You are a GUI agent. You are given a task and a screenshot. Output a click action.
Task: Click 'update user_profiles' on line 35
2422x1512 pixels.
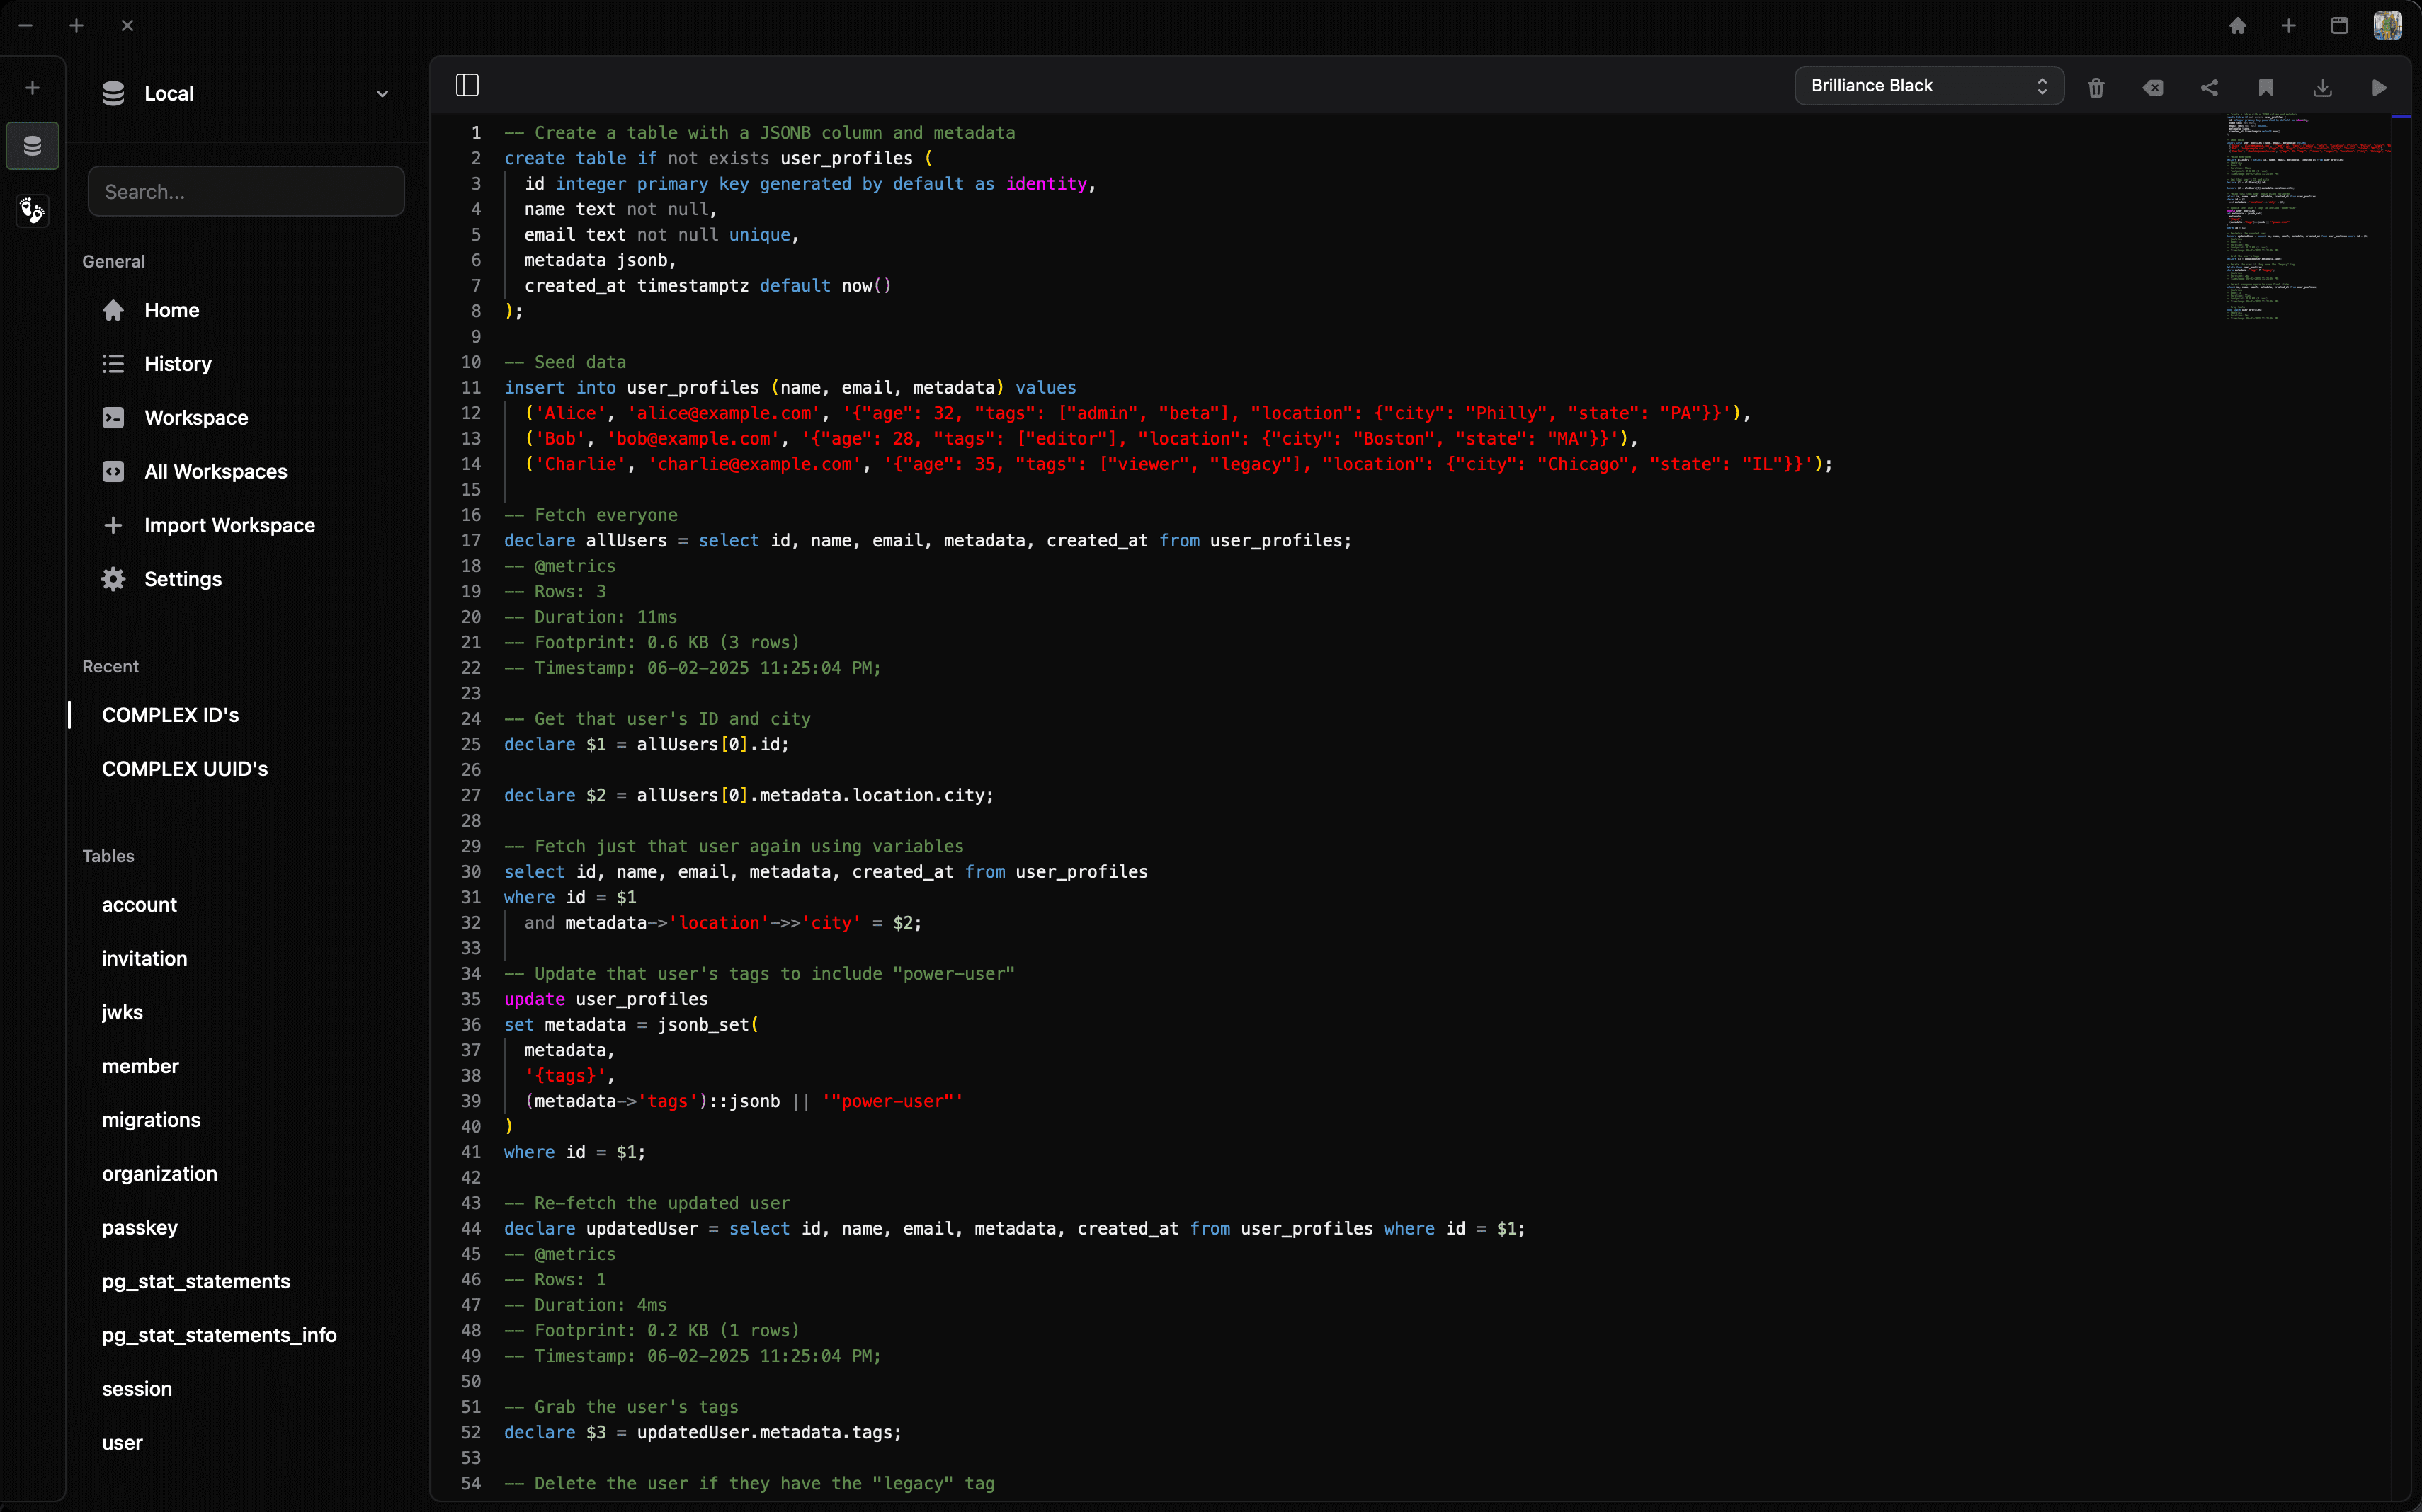tap(606, 999)
